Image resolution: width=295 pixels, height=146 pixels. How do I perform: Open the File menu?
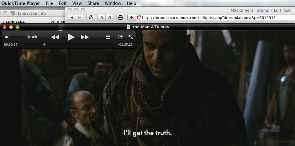pyautogui.click(x=50, y=3)
